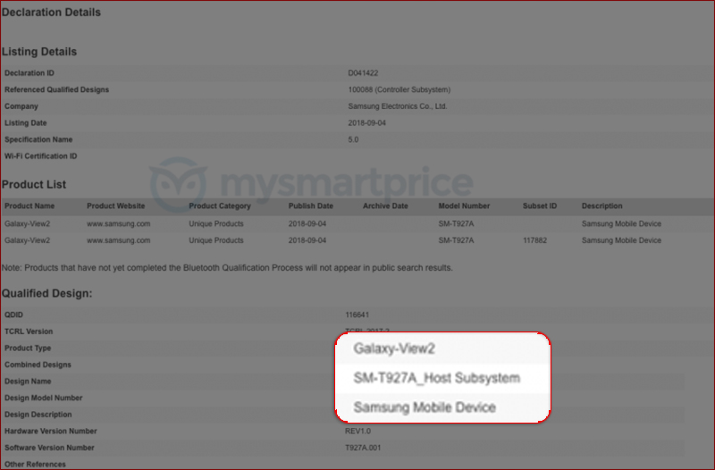
Task: Click the 'Qualified Design:' heading
Action: tap(47, 294)
